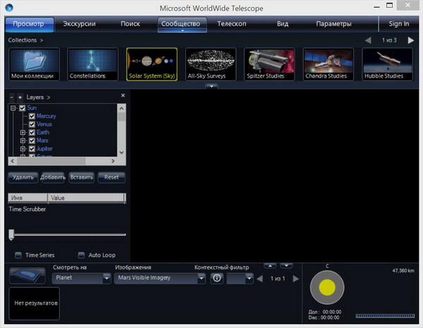Uncheck the Mercury layer checkbox

tap(32, 116)
